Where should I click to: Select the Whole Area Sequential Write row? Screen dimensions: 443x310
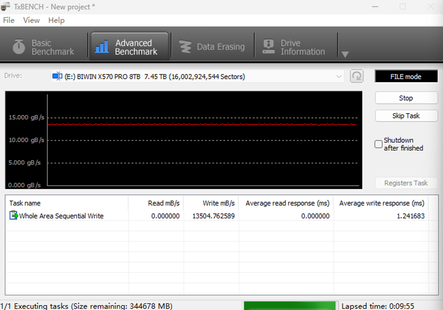(61, 216)
